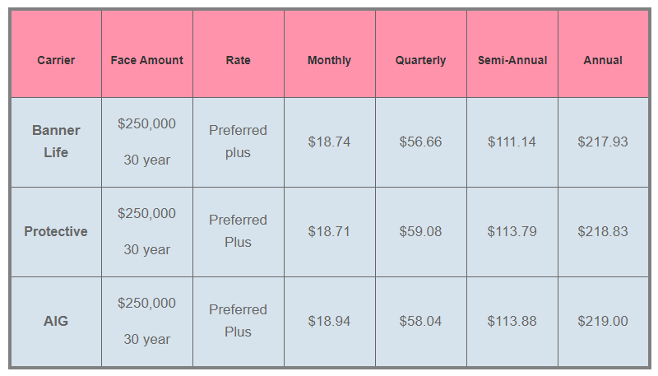Click the Quarterly column header
This screenshot has height=376, width=658.
point(420,60)
